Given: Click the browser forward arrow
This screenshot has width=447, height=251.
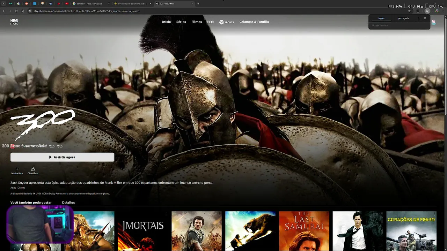Looking at the screenshot, I should point(10,11).
